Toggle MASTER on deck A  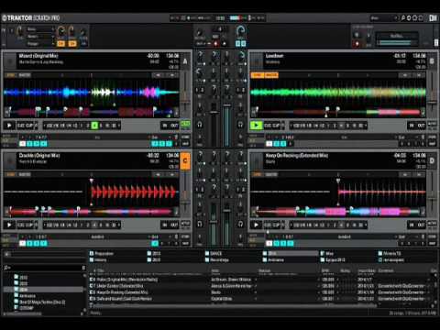pos(25,75)
